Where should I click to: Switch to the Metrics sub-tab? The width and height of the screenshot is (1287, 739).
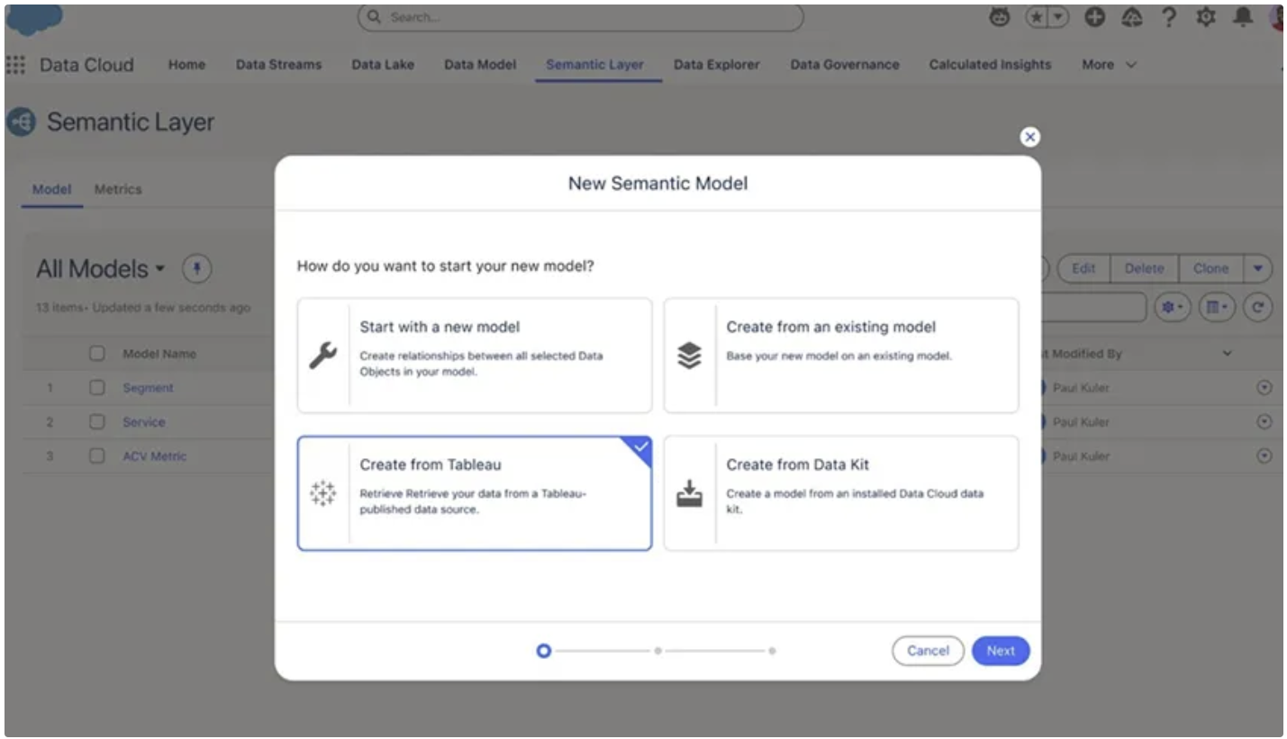pyautogui.click(x=118, y=189)
